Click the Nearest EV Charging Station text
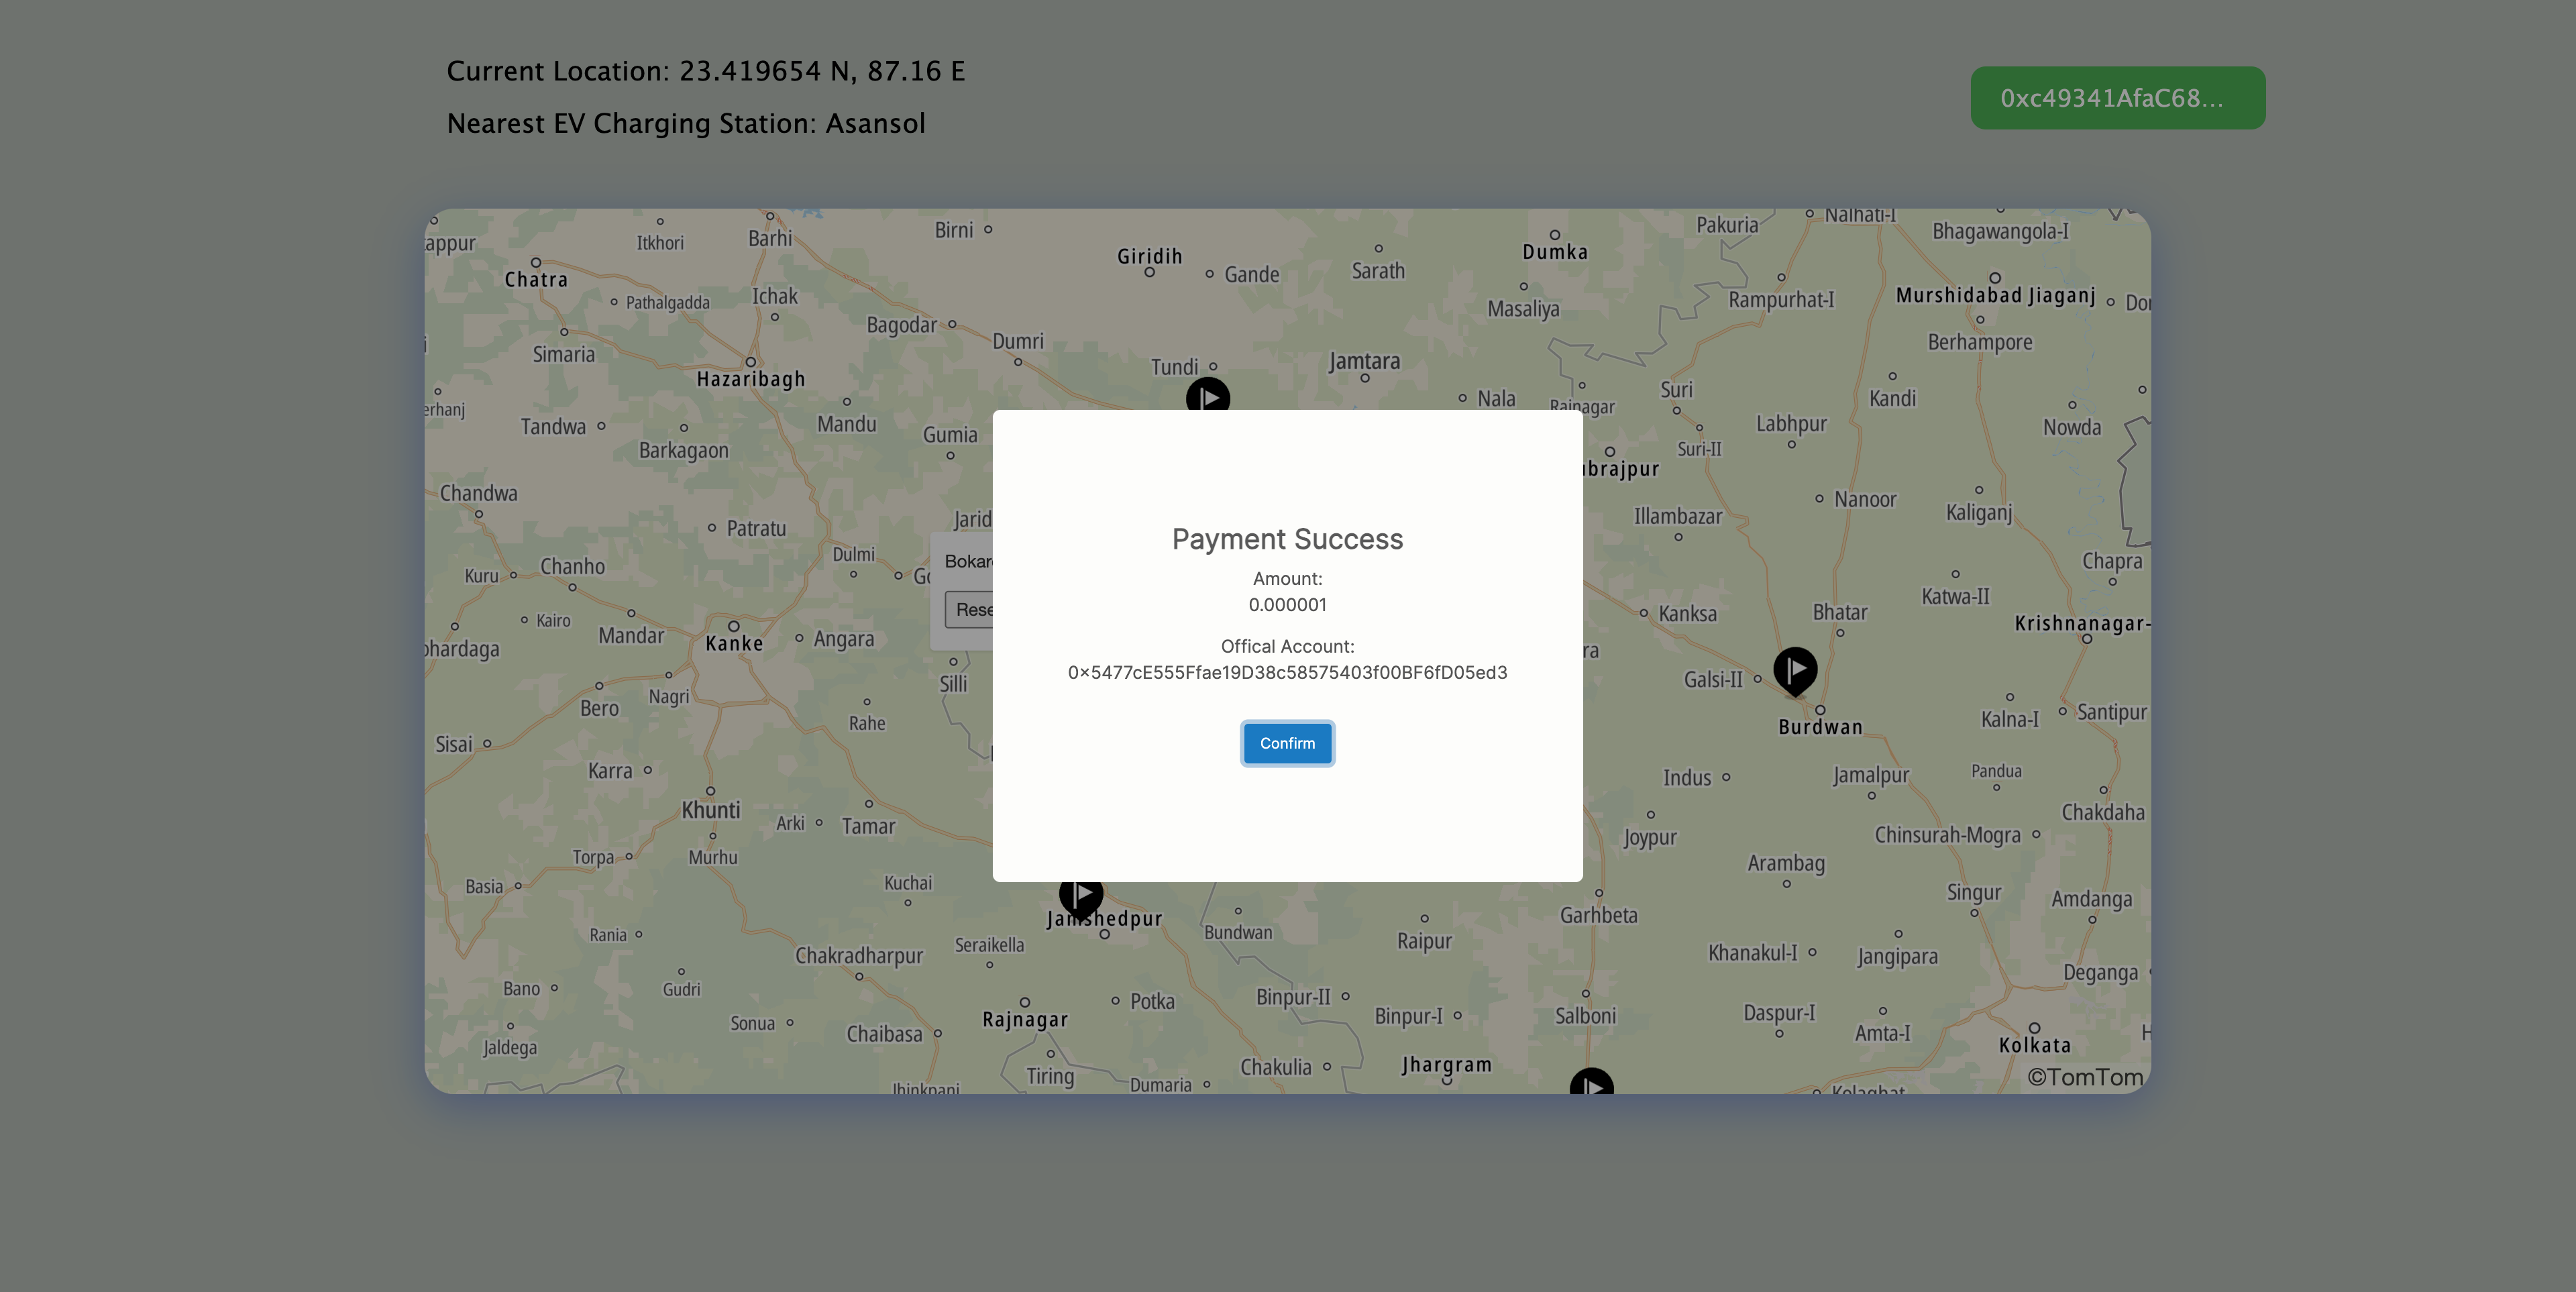The width and height of the screenshot is (2576, 1292). 685,123
